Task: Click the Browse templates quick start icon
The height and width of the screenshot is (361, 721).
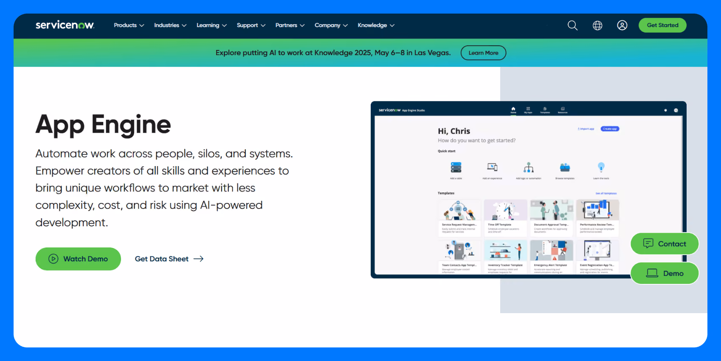Action: (565, 167)
